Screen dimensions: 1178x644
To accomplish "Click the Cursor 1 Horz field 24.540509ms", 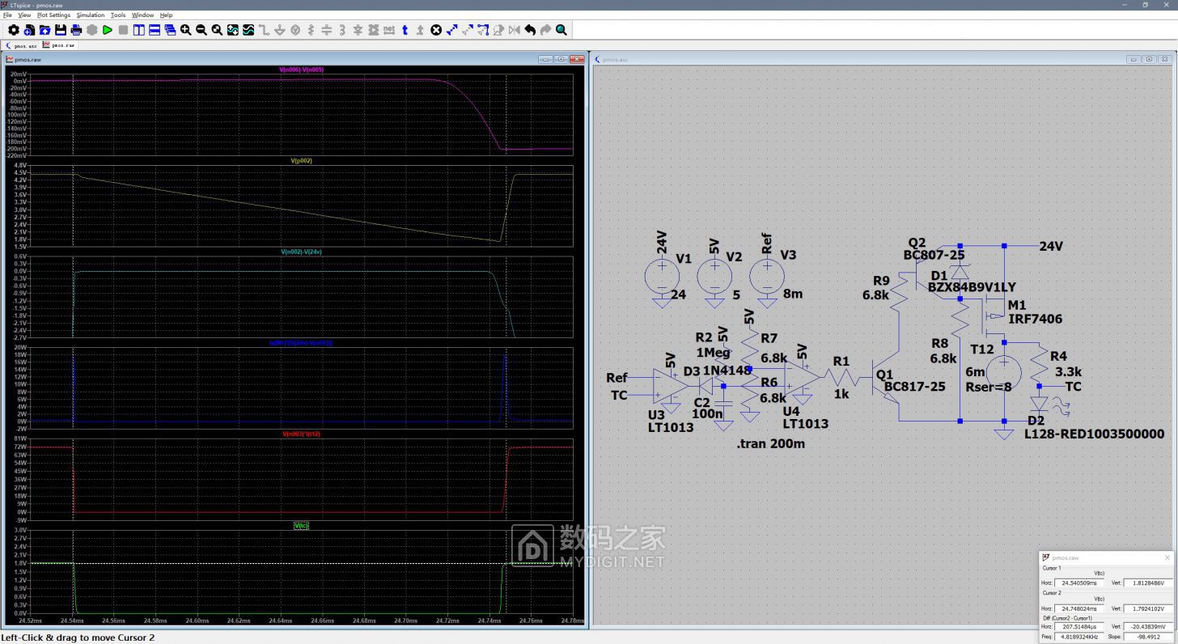I will coord(1080,583).
